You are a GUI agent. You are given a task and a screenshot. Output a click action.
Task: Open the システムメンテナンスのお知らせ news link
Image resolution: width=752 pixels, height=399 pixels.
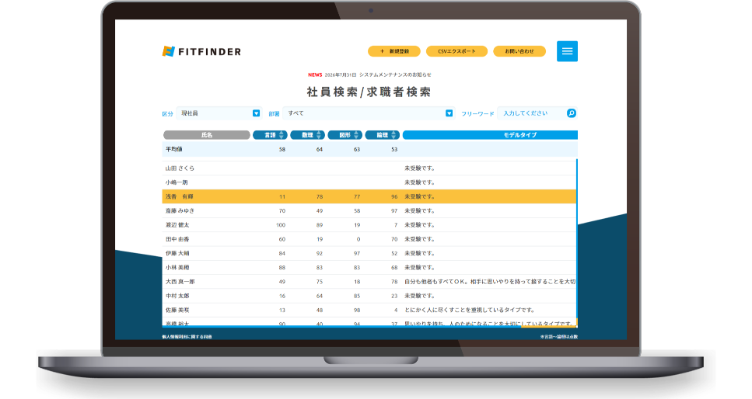pos(395,75)
